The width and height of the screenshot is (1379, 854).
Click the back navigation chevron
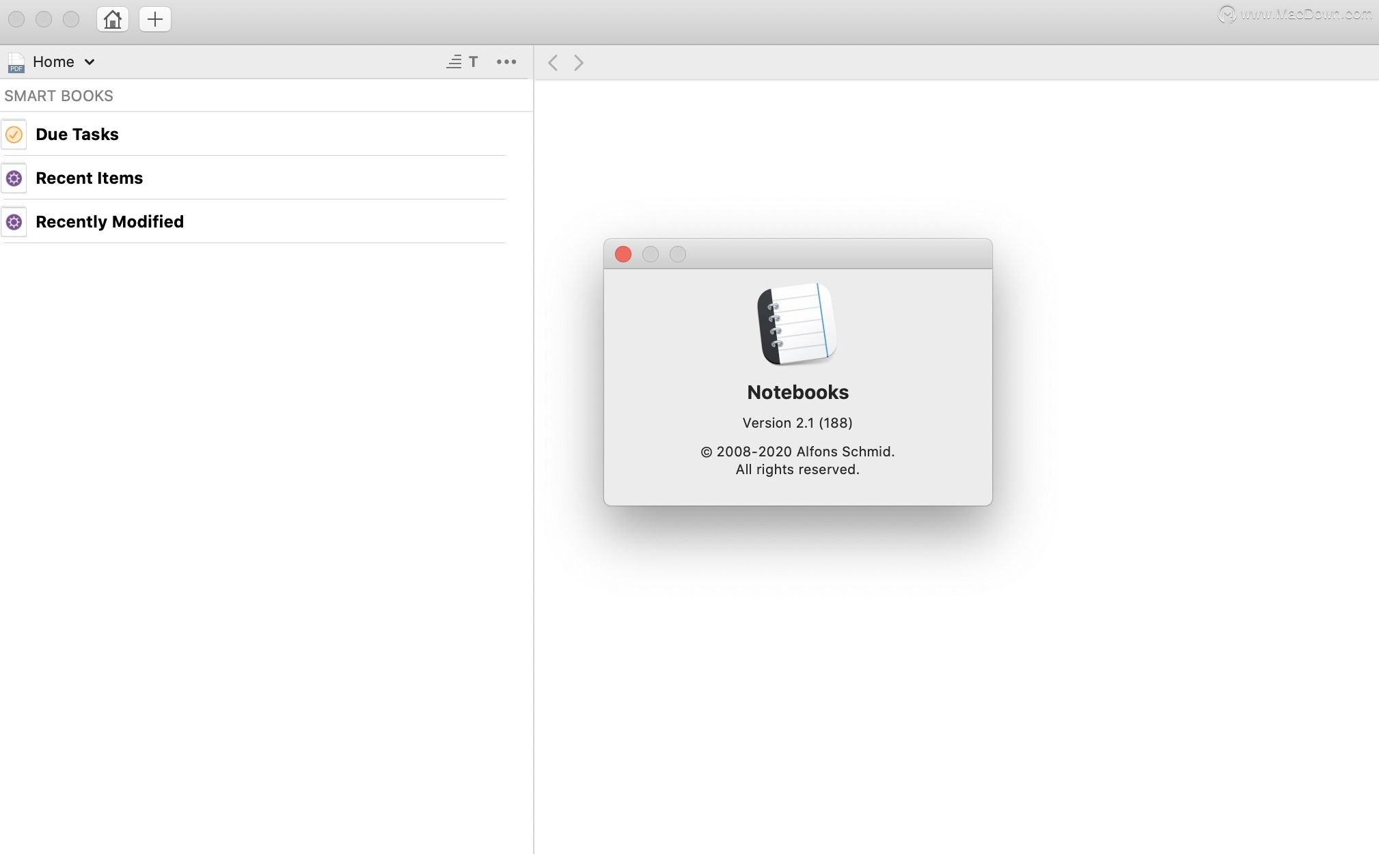point(551,62)
